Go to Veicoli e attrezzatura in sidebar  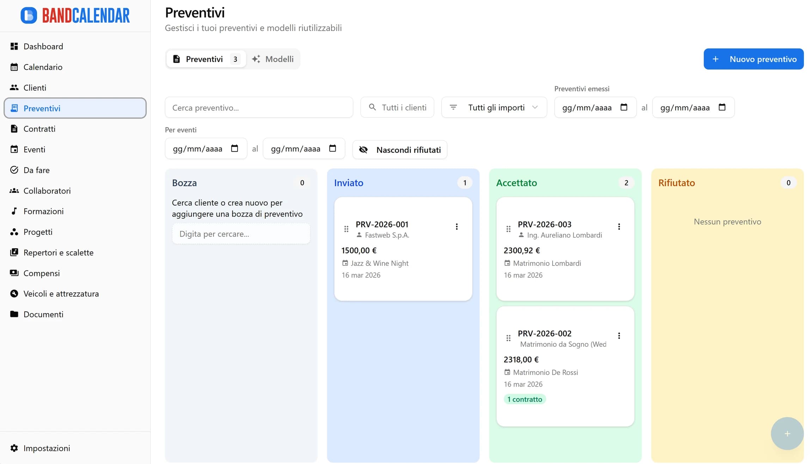(x=61, y=294)
